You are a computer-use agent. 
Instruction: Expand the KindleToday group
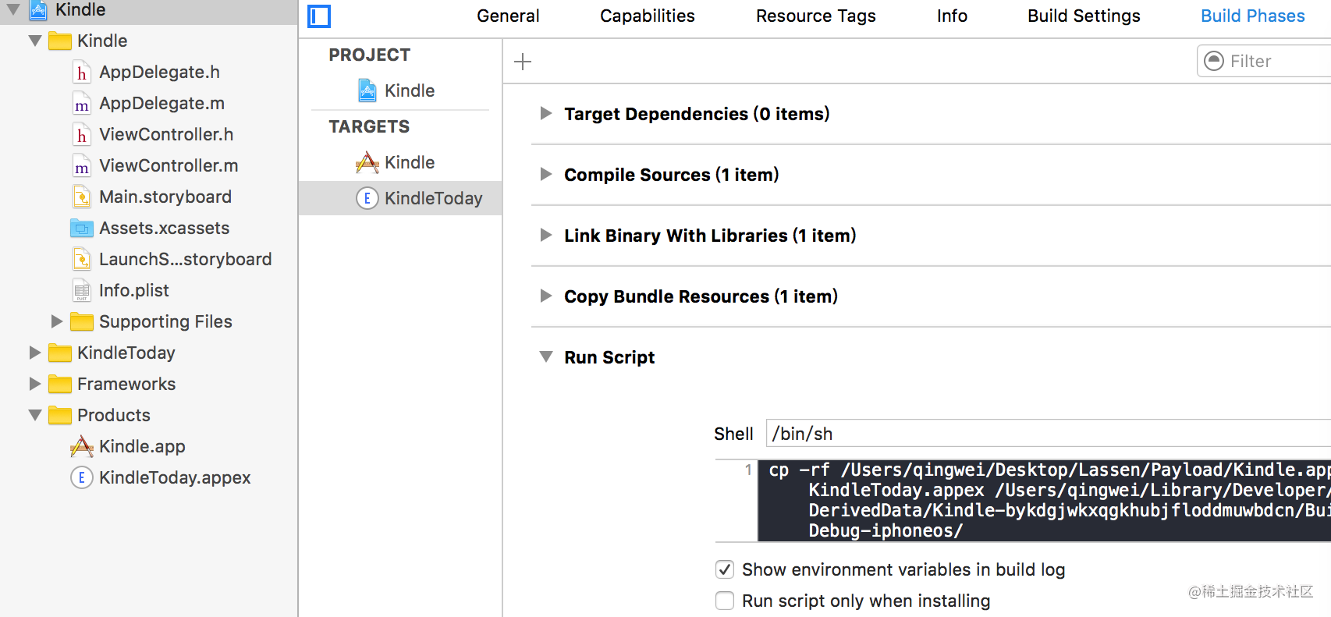[34, 353]
